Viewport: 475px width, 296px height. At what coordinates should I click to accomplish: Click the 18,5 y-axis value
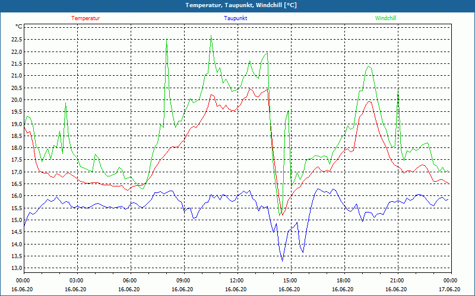[17, 136]
